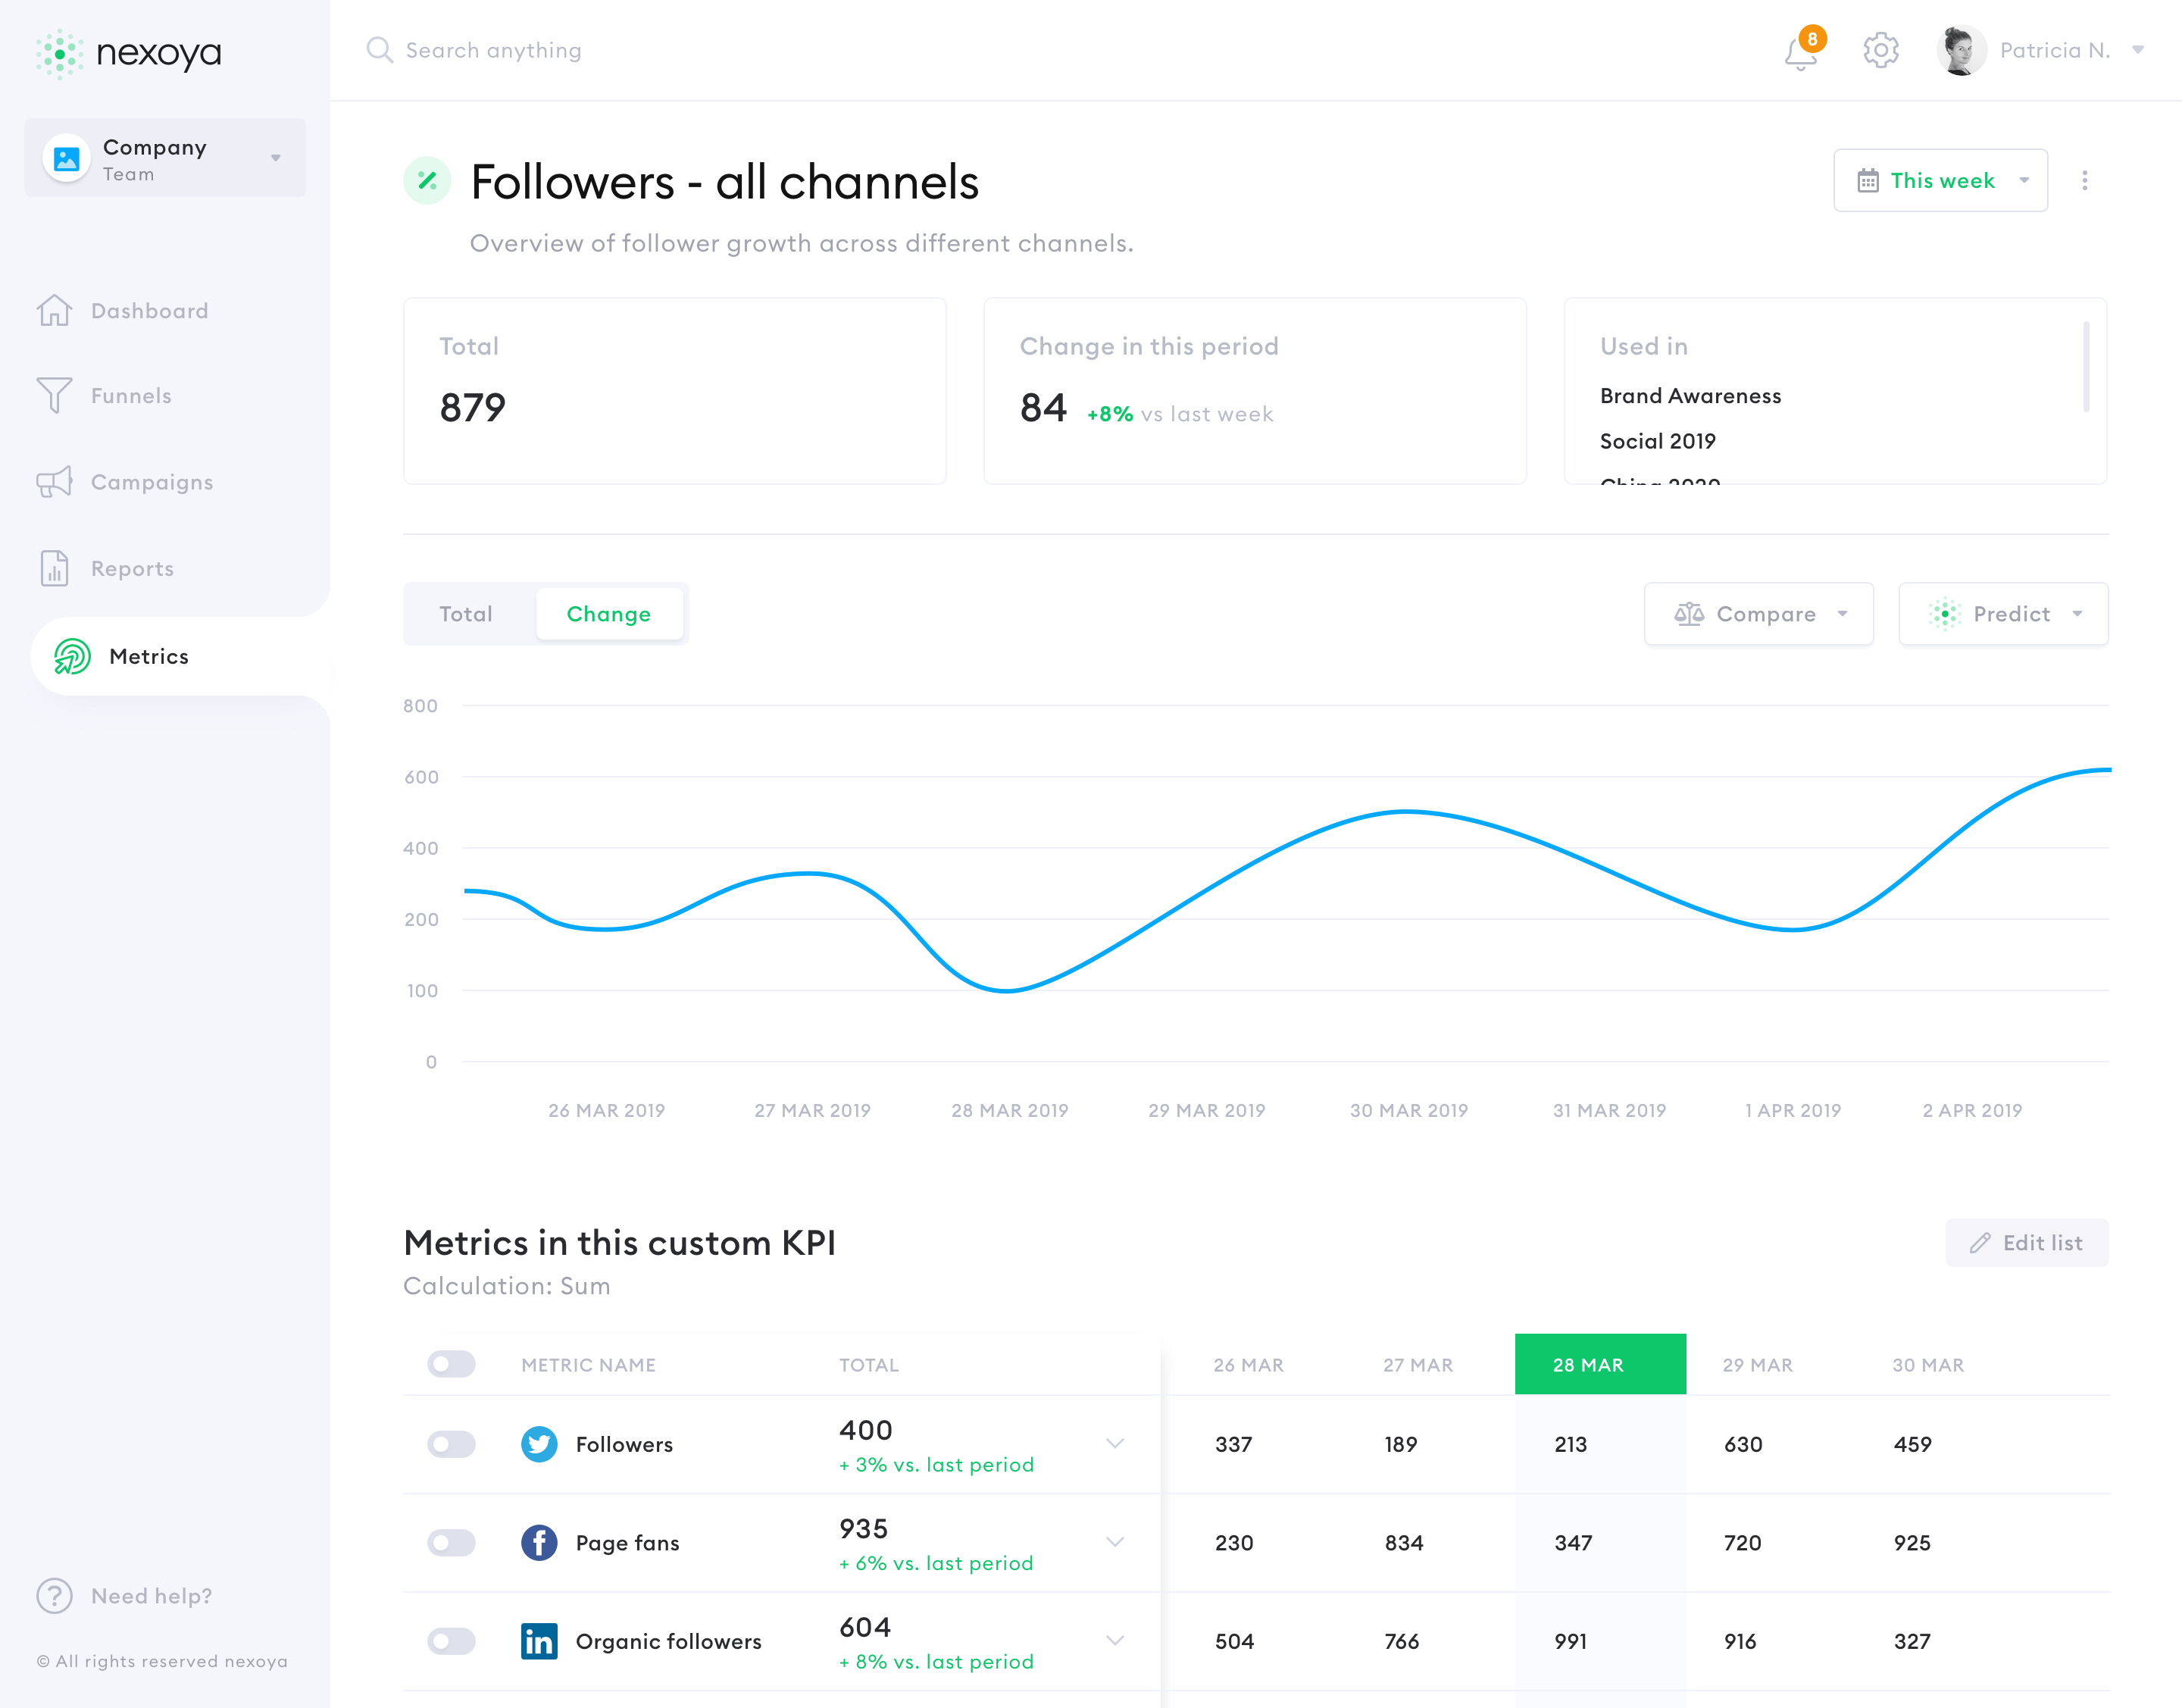Toggle the header switch for all metrics

click(x=451, y=1364)
